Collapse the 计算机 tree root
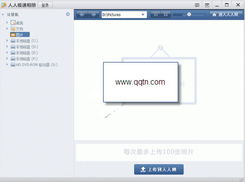Image resolution: width=245 pixels, height=182 pixels. (2, 15)
